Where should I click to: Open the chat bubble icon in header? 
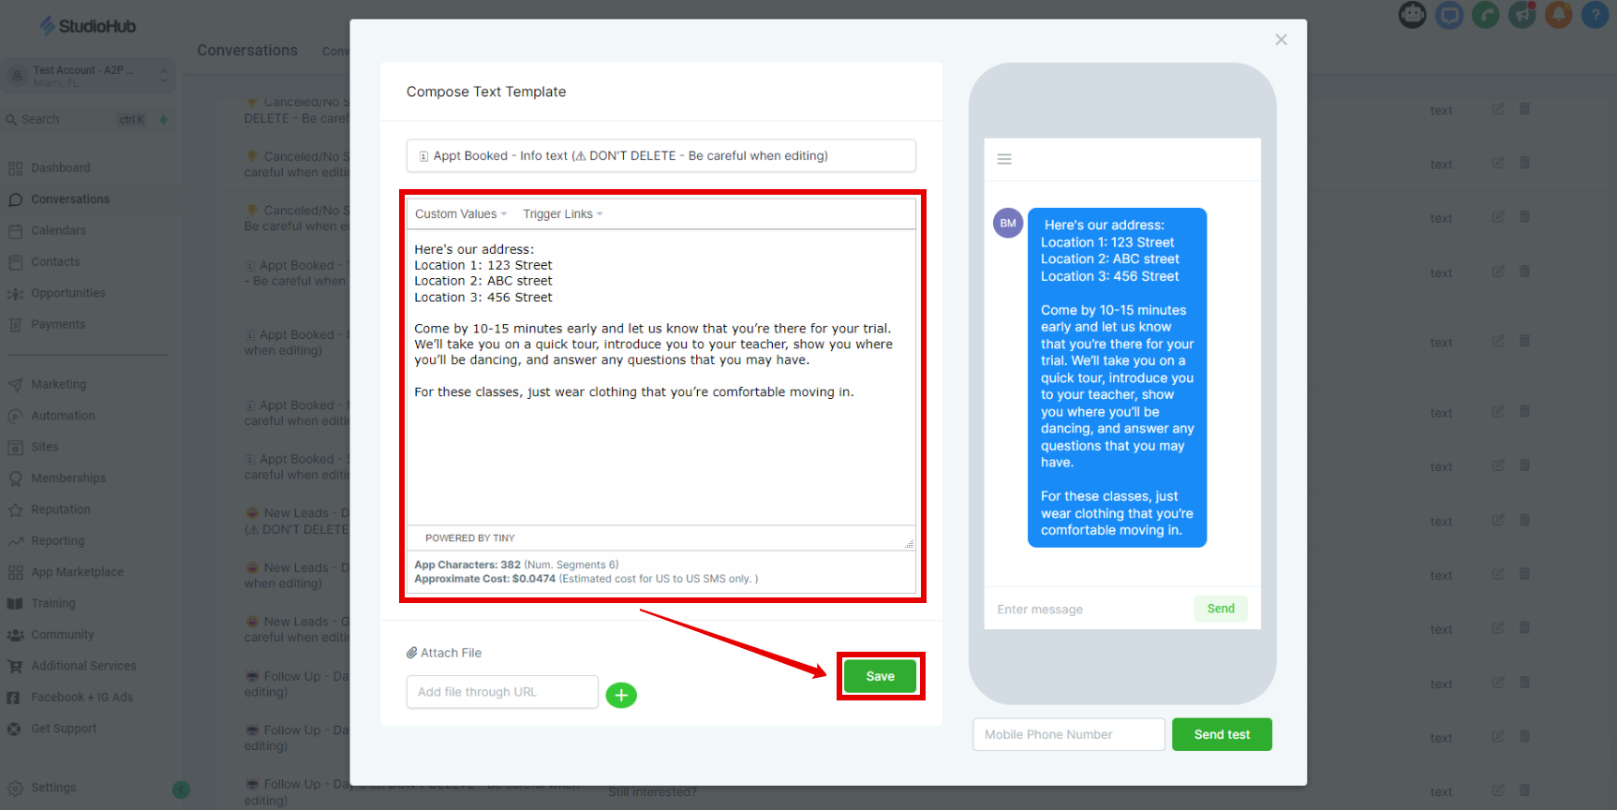tap(1449, 15)
